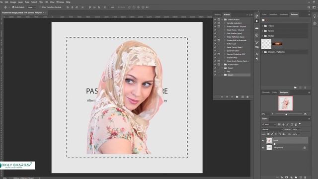318x179 pixels.
Task: Switch to the Gradients tab
Action: [x=284, y=14]
